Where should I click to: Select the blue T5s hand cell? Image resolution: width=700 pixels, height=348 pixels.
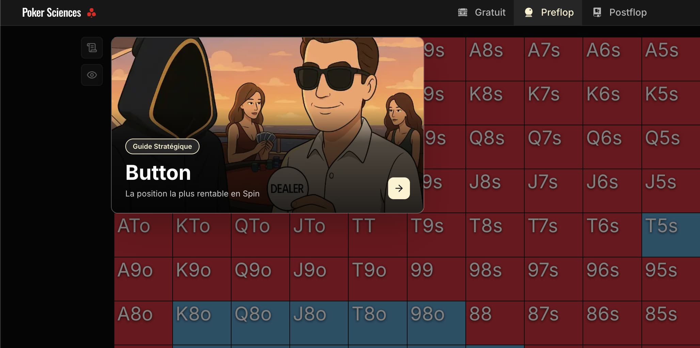pos(670,235)
